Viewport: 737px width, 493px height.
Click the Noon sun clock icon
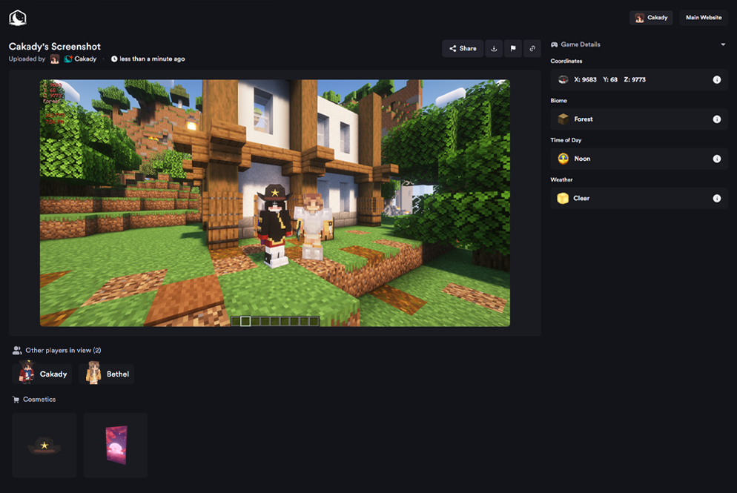click(x=563, y=159)
